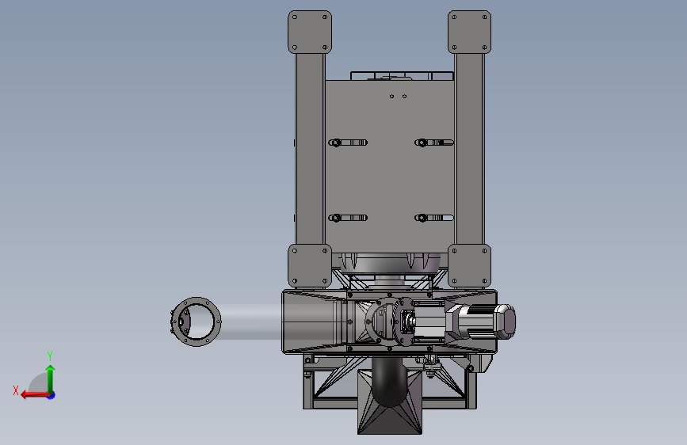
Task: Click the green Y axis arrow of triad
Action: (51, 378)
